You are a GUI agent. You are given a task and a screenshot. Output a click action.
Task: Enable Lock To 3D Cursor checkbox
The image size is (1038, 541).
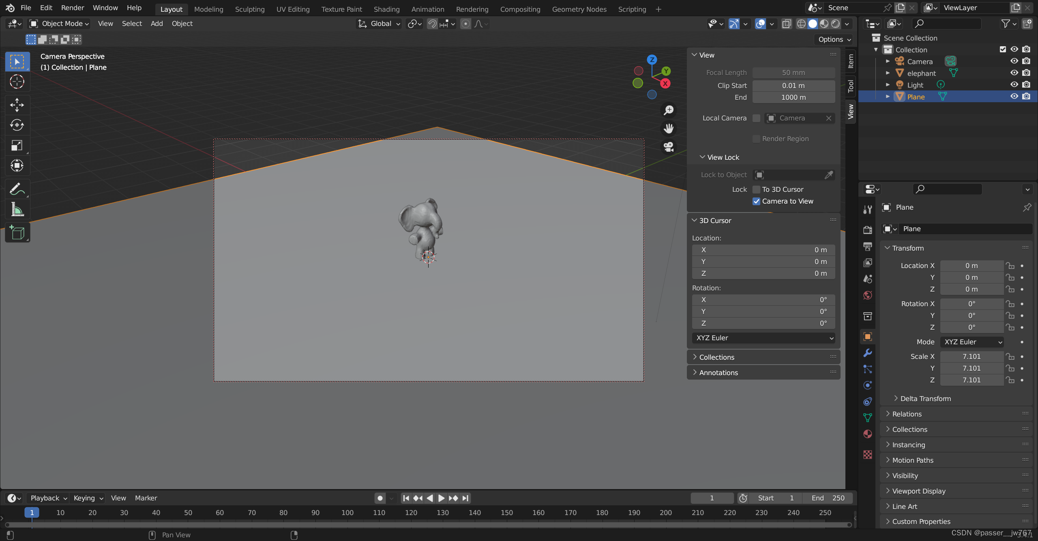[x=756, y=190]
